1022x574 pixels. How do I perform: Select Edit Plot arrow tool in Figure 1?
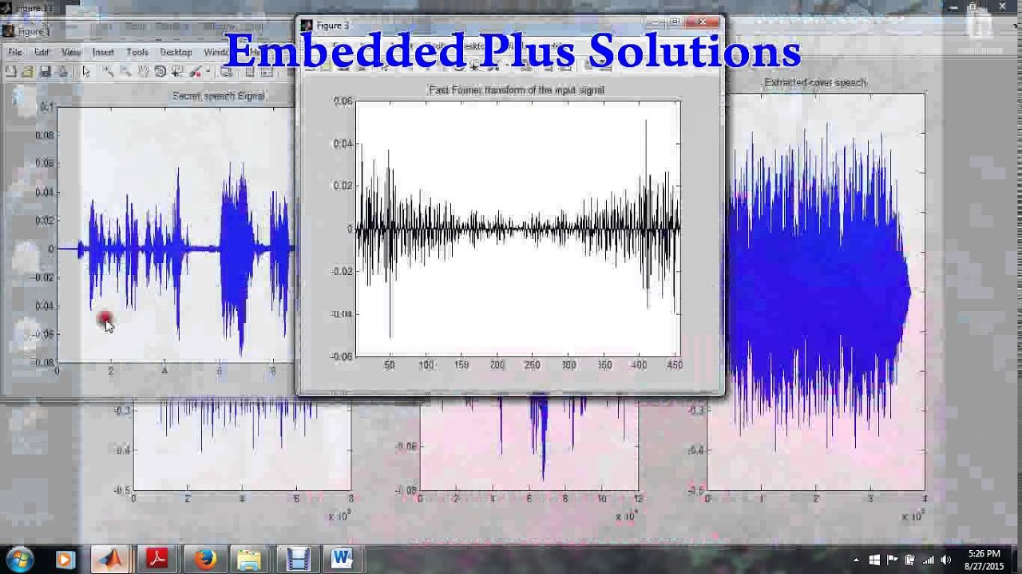(x=86, y=71)
